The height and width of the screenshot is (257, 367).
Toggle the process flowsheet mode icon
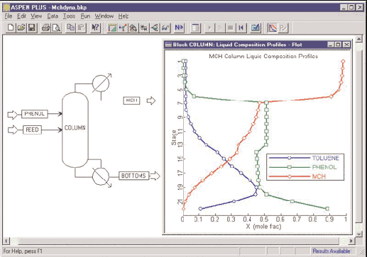(x=273, y=28)
